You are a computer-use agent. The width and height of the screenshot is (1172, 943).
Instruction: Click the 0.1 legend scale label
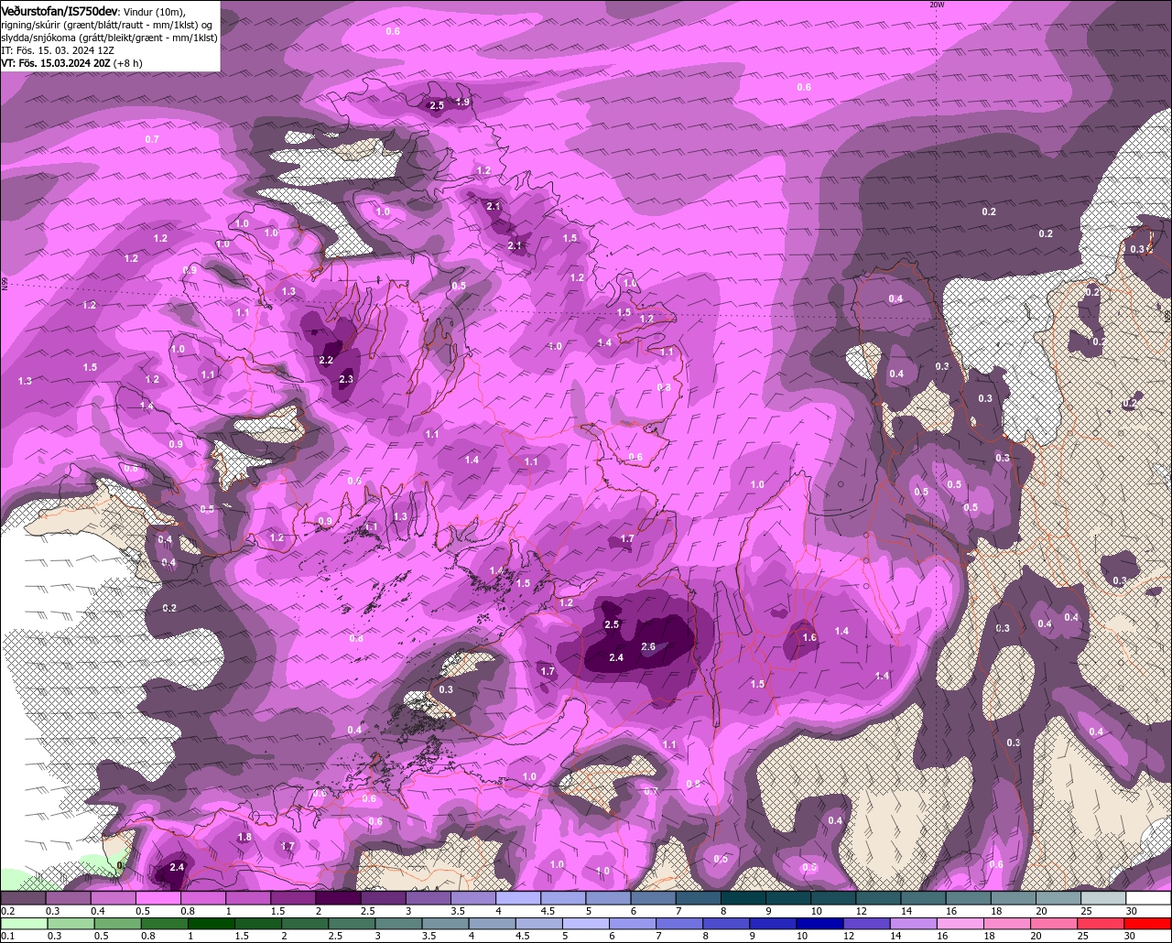click(7, 936)
